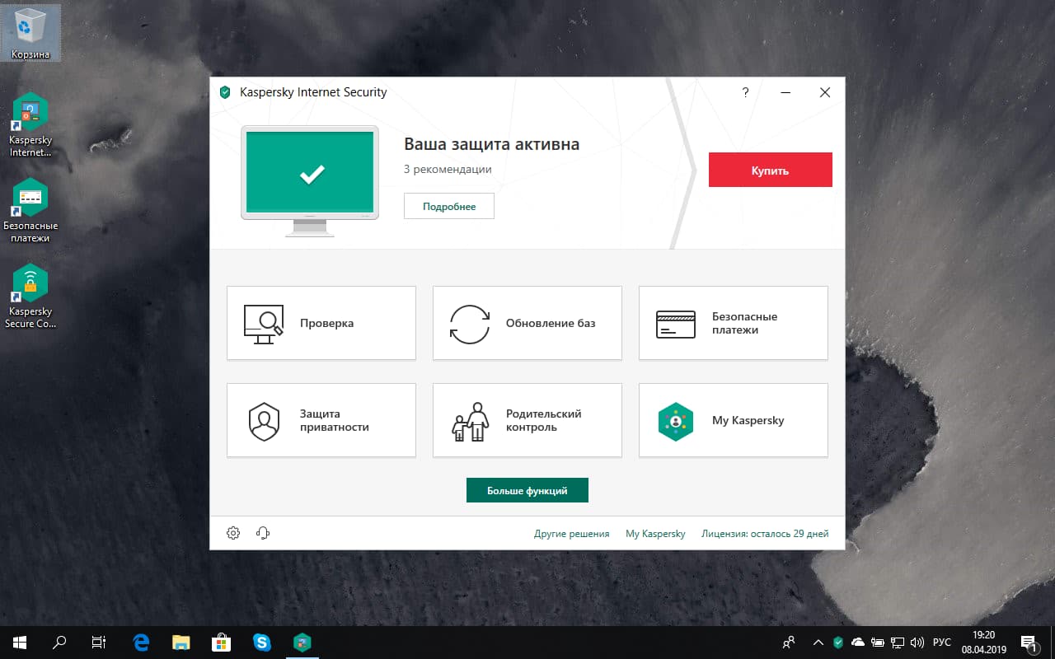
Task: Select the Kaspersky Internet Security desktop shortcut
Action: 30,124
